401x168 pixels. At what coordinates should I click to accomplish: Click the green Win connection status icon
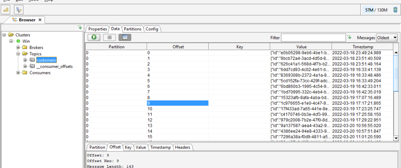[x=18, y=41]
